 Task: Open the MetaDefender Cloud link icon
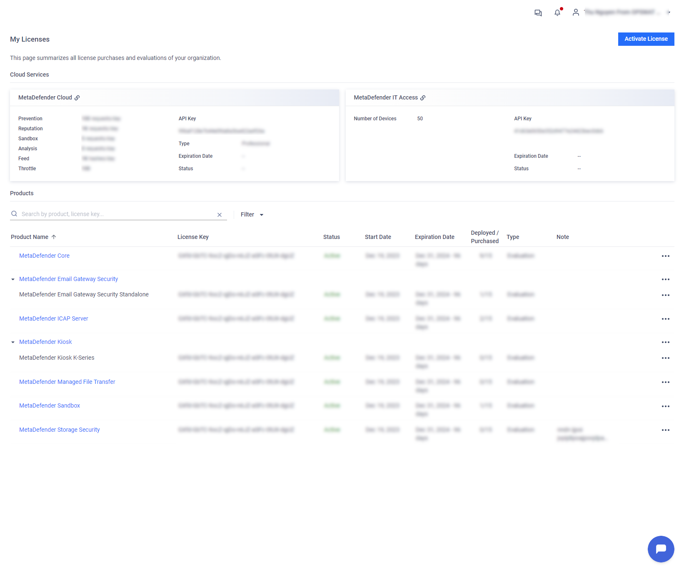[x=77, y=98]
